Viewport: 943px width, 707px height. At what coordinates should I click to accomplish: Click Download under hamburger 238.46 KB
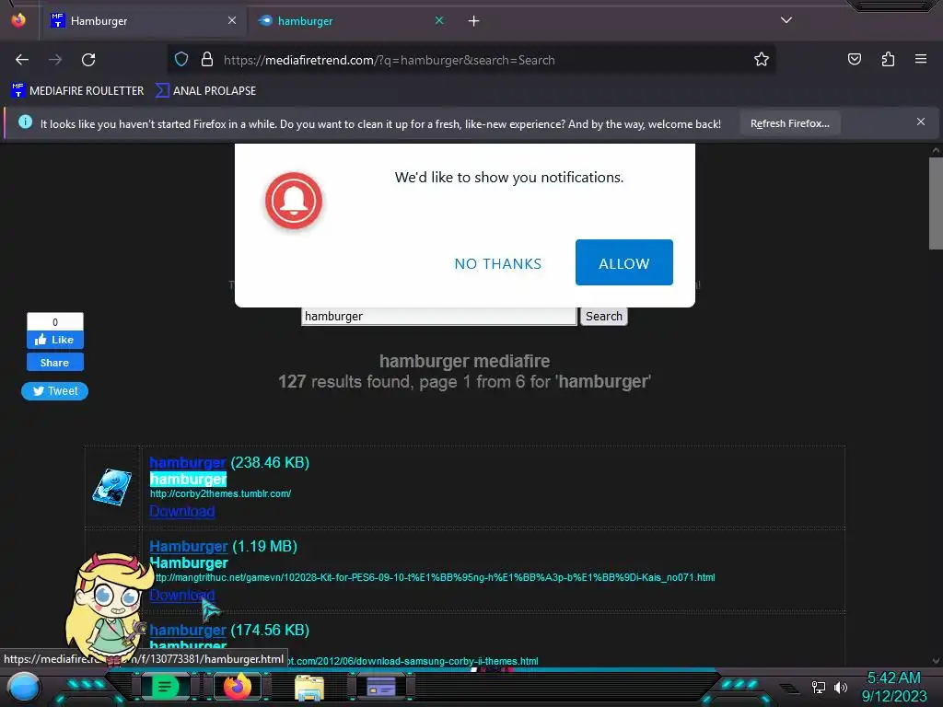tap(181, 511)
